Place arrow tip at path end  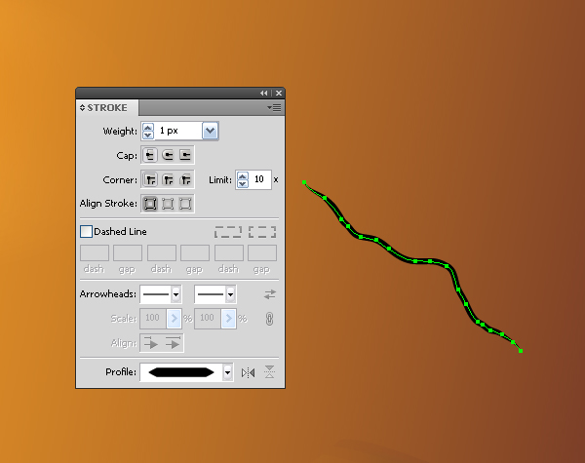click(174, 343)
